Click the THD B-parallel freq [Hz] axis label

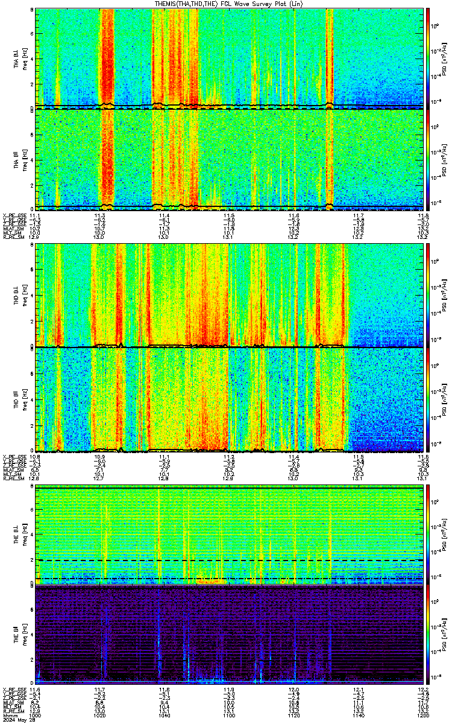point(24,399)
